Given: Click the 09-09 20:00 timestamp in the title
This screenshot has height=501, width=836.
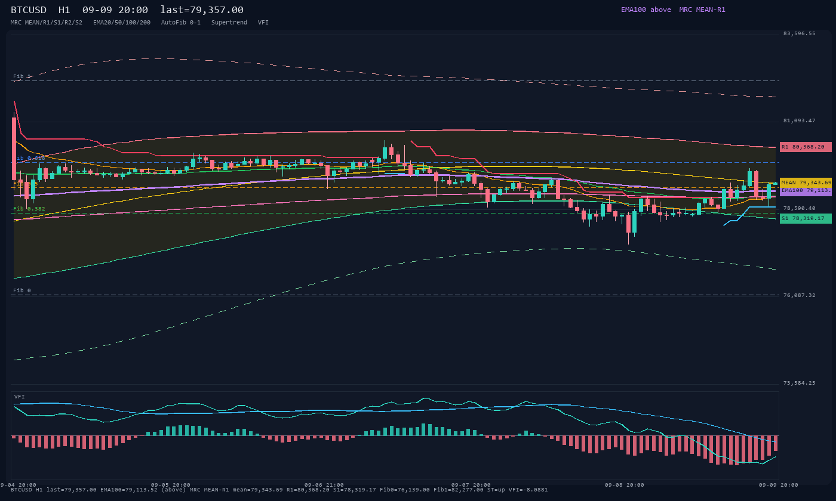Looking at the screenshot, I should pos(115,10).
